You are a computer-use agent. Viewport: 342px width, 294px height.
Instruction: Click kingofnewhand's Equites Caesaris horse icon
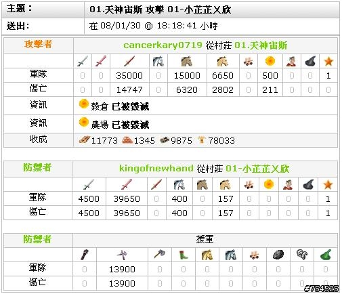(x=226, y=184)
